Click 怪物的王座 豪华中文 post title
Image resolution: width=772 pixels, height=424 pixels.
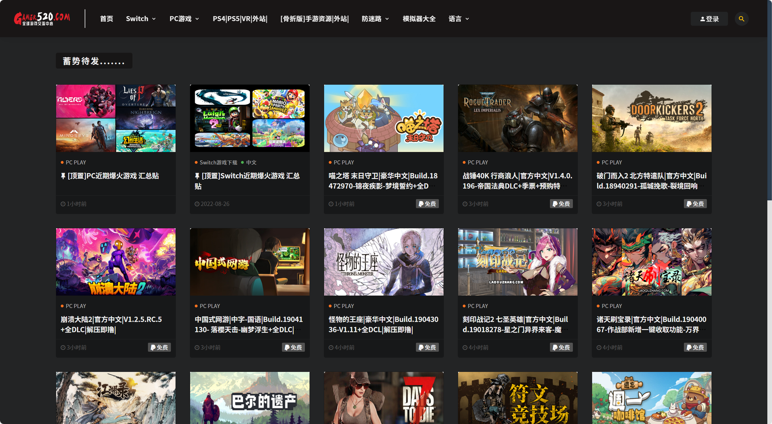coord(383,324)
